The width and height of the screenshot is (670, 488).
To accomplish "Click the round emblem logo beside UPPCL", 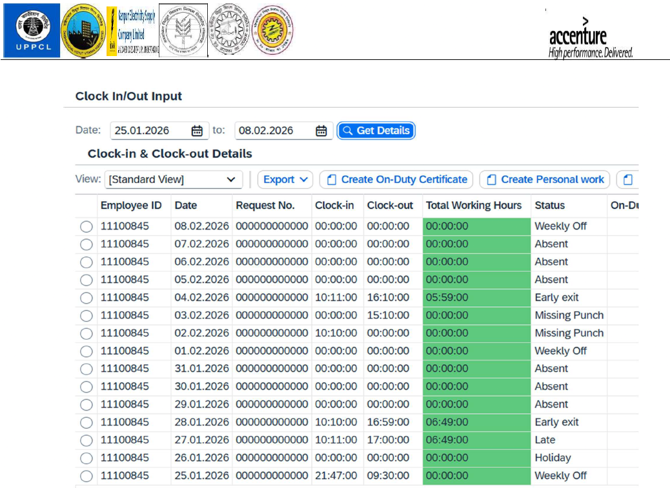I will point(82,31).
